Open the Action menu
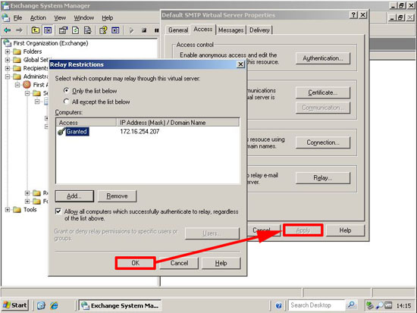Screen dimensions: 417x313 tap(38, 18)
